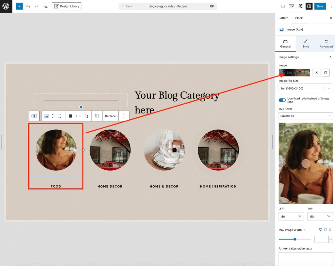
Task: Click the crop icon in block toolbar
Action: point(86,116)
